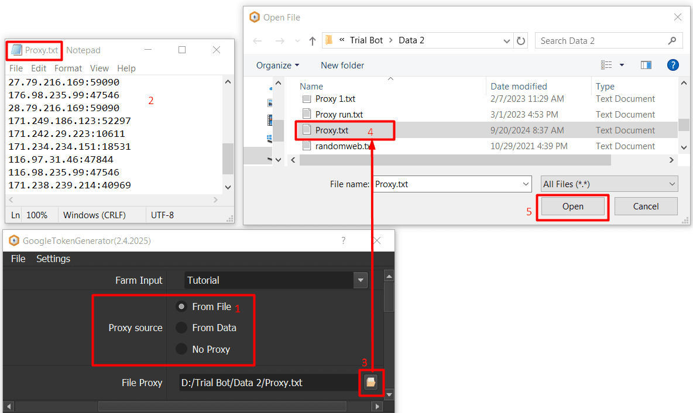This screenshot has height=413, width=693.
Task: Open the address bar path history dropdown
Action: pos(507,40)
